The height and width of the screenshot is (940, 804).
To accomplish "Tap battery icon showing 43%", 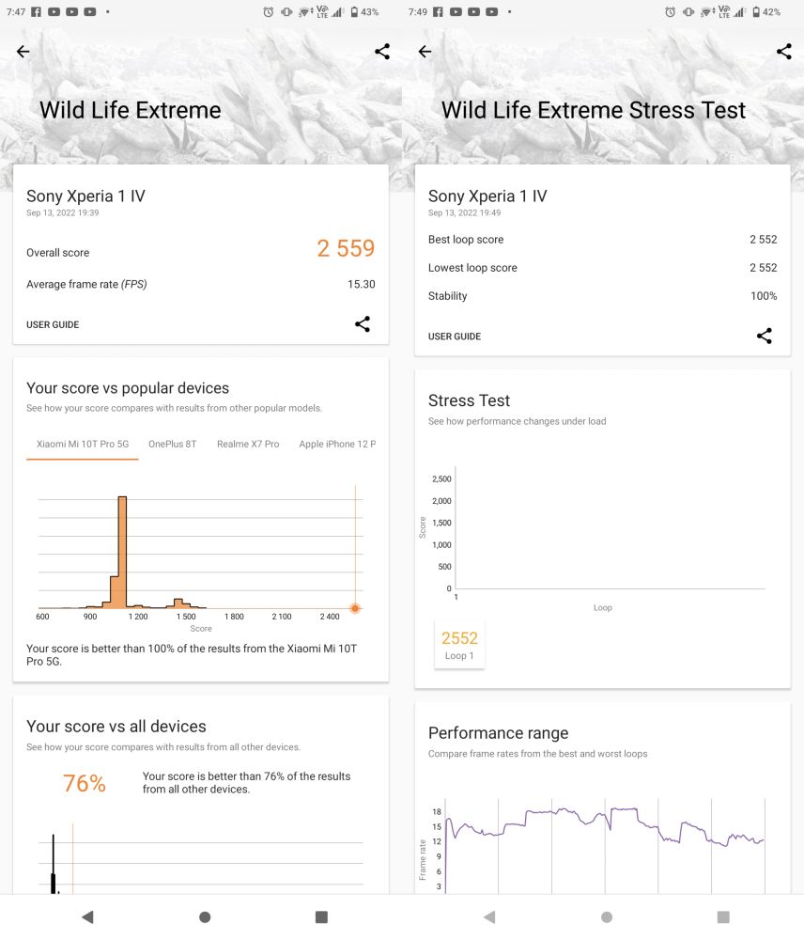I will 354,11.
